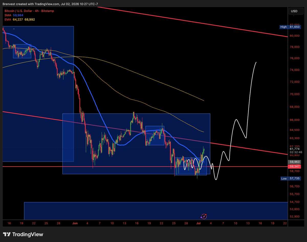Click the 74,000 price axis label

tap(295, 70)
